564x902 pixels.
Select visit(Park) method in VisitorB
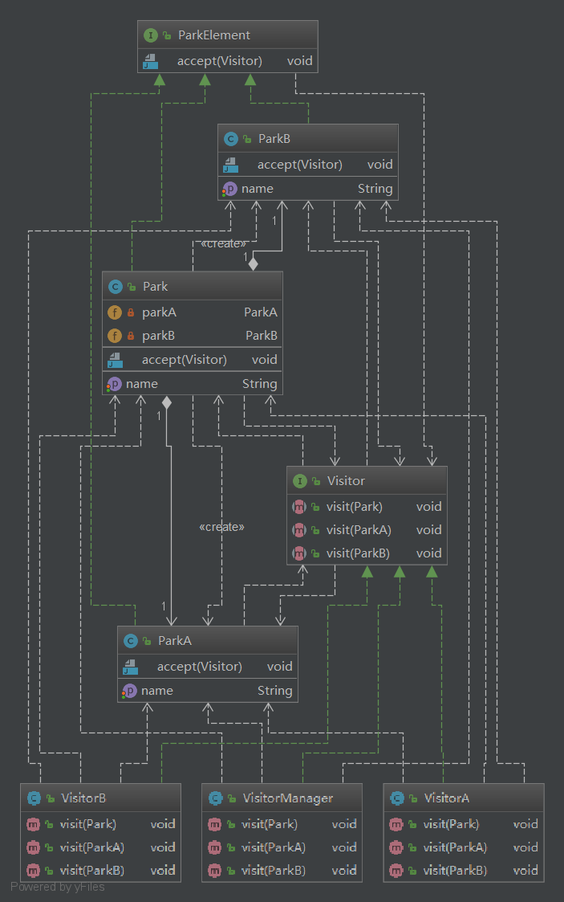coord(87,824)
